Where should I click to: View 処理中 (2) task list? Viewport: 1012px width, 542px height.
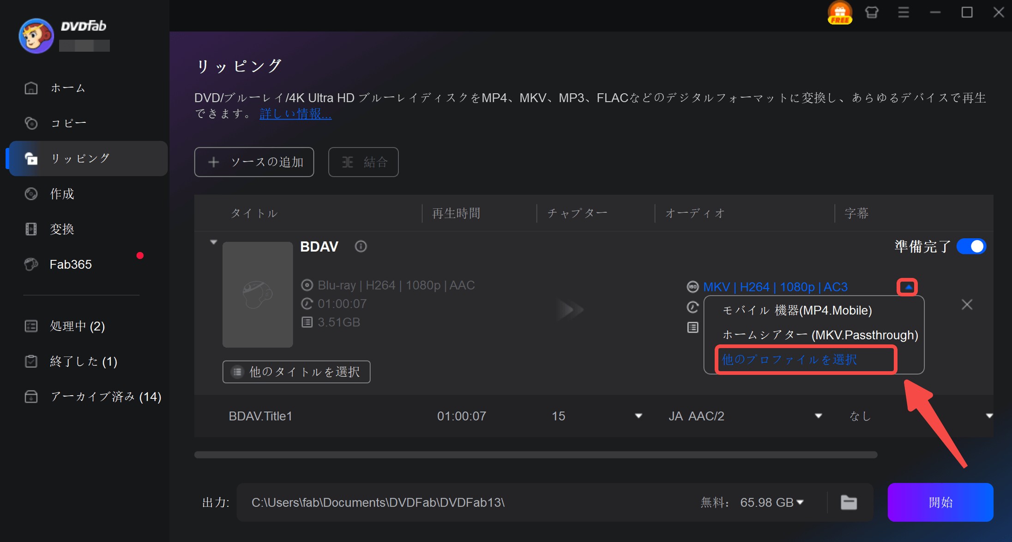coord(88,326)
